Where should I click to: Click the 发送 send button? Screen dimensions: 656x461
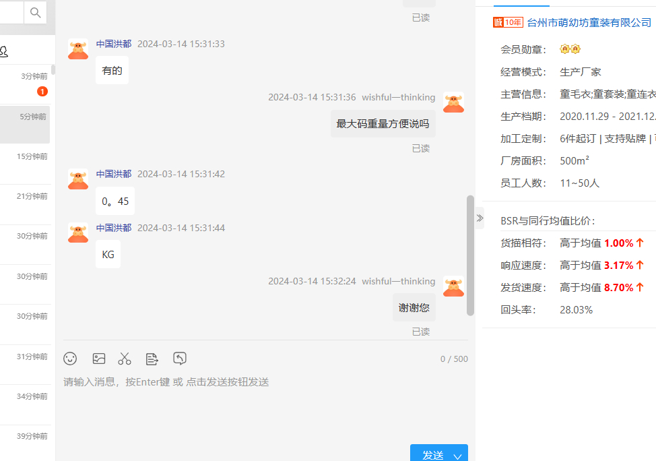(432, 455)
